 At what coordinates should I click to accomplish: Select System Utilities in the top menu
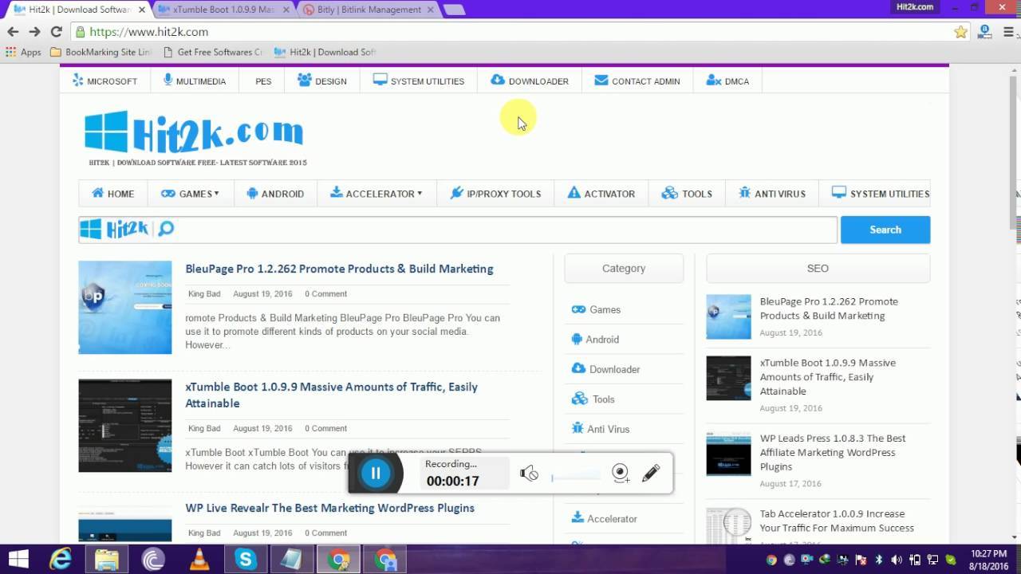click(x=419, y=81)
